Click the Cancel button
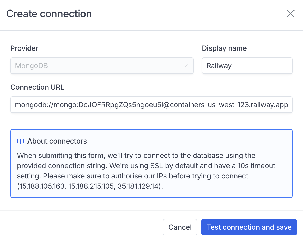Screen dimensions: 303x242 point(180,227)
